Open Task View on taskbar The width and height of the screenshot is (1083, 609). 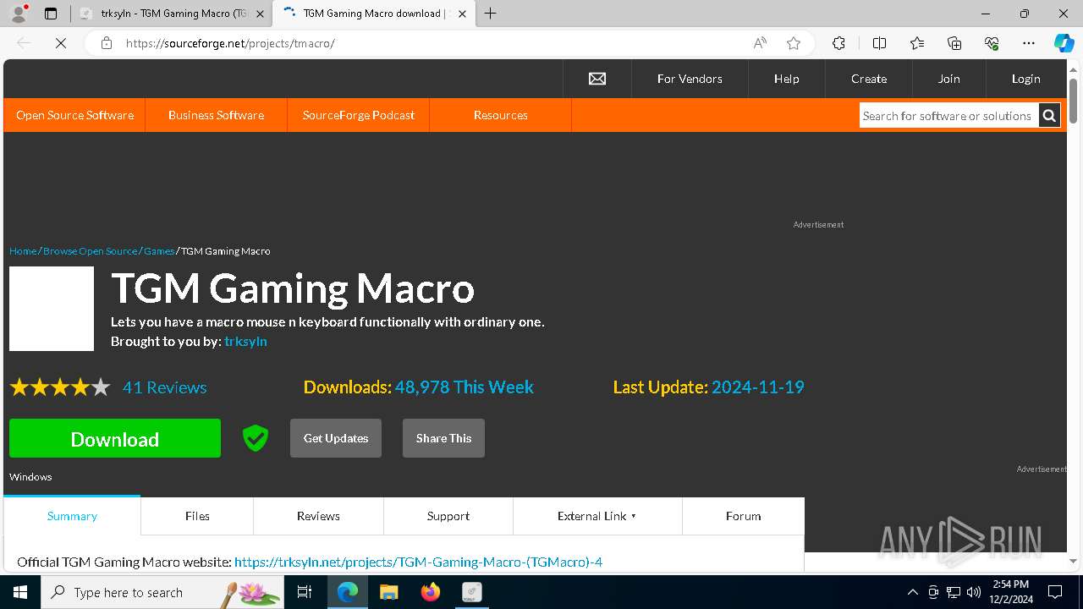tap(305, 592)
